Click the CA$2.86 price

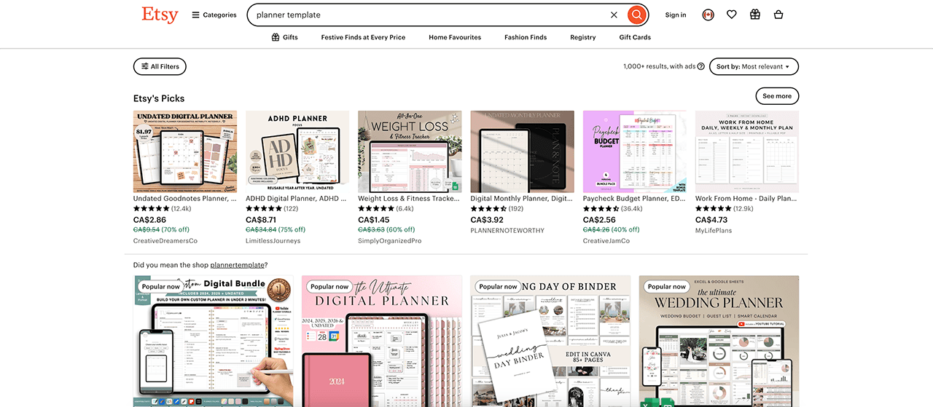[149, 220]
